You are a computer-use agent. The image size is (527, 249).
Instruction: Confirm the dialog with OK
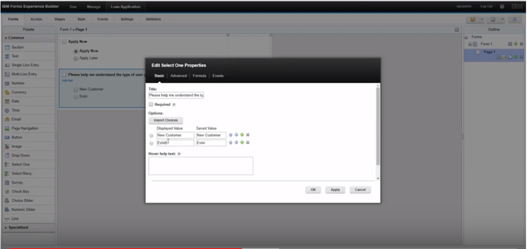313,190
